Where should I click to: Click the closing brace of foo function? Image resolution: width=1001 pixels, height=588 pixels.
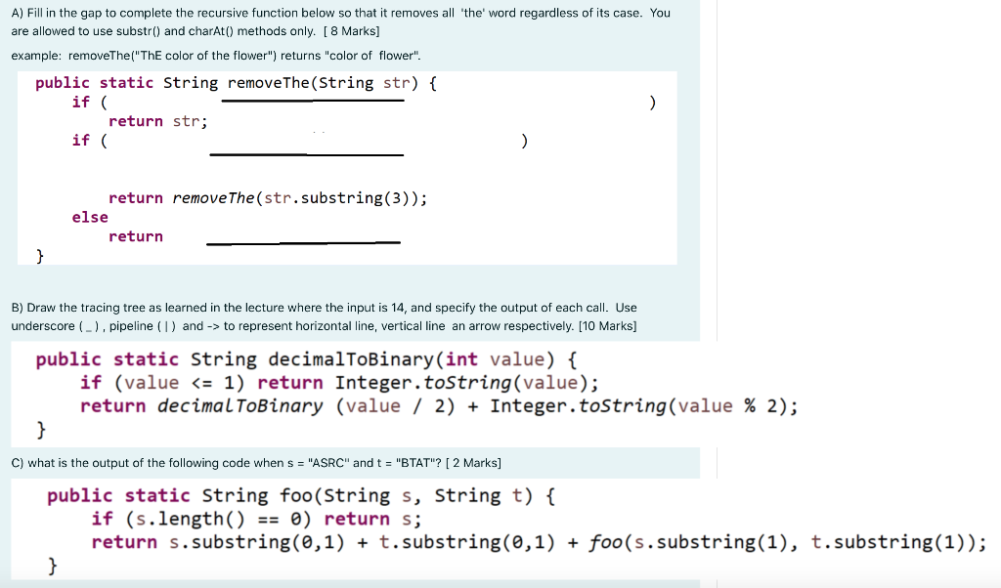(52, 565)
